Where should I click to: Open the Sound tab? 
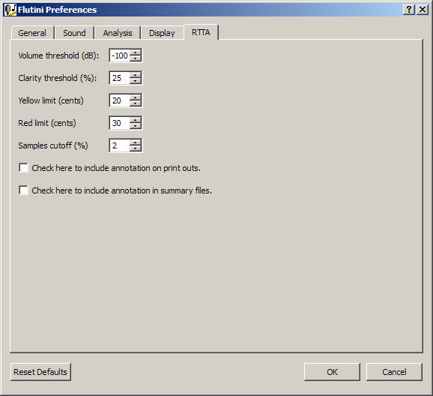tap(75, 33)
